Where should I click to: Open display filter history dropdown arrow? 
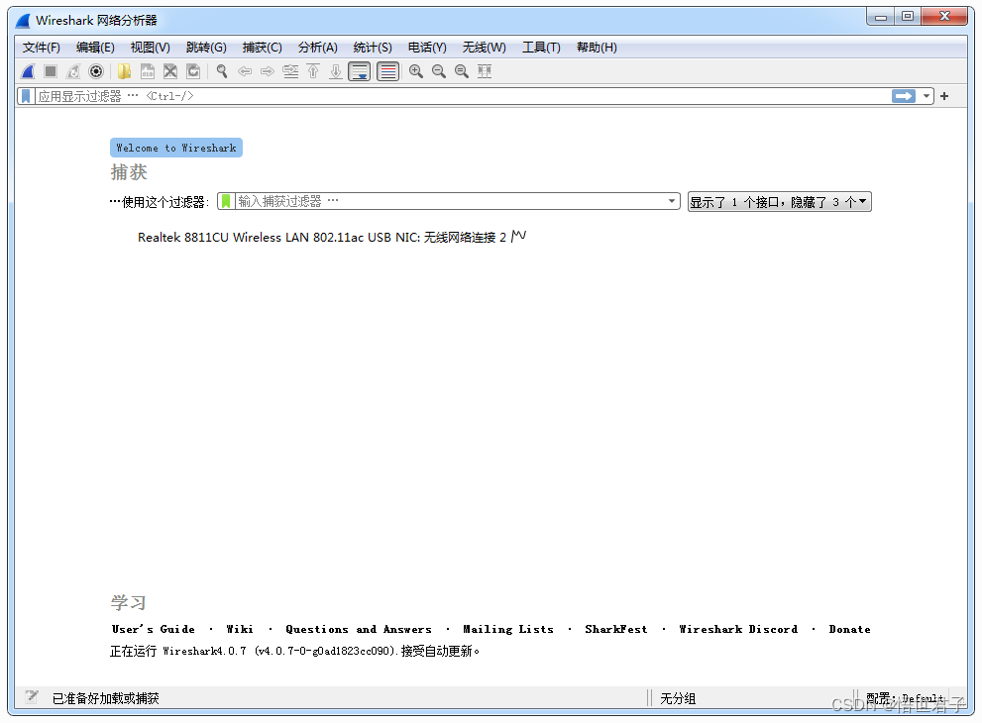(x=927, y=96)
